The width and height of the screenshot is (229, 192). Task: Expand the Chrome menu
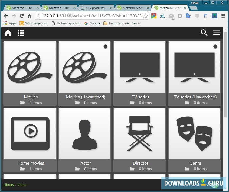coord(224,16)
